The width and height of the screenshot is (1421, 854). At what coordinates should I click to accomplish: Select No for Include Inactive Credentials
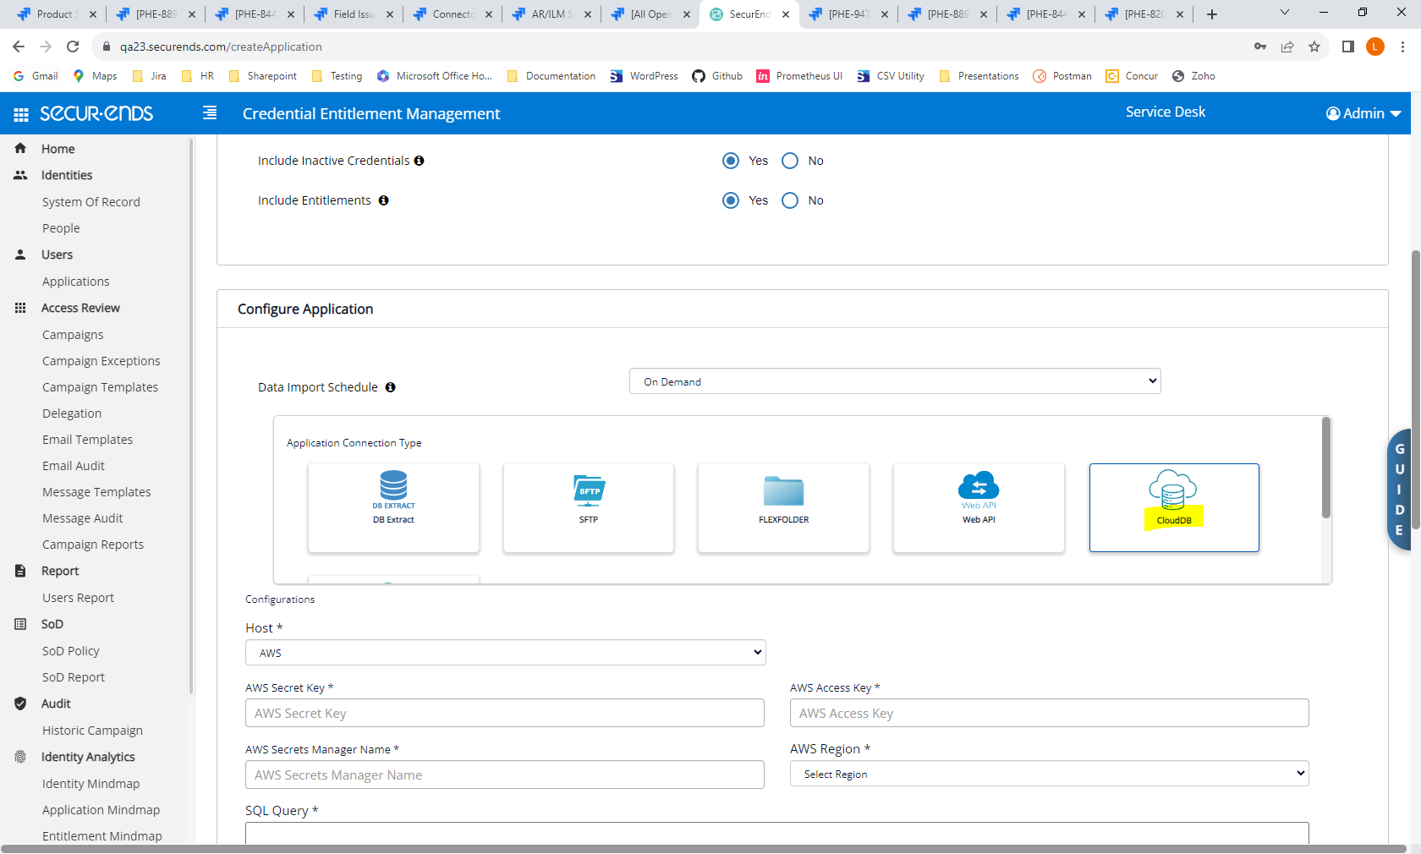(789, 161)
